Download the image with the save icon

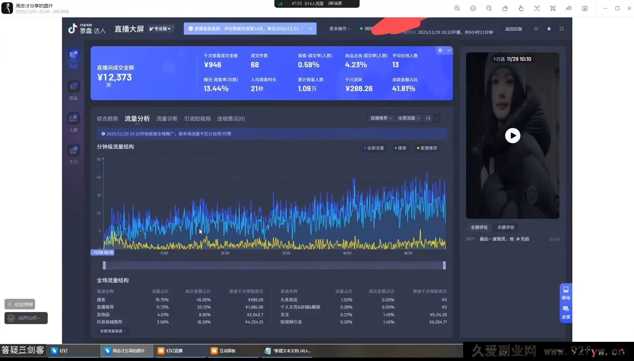tap(585, 9)
